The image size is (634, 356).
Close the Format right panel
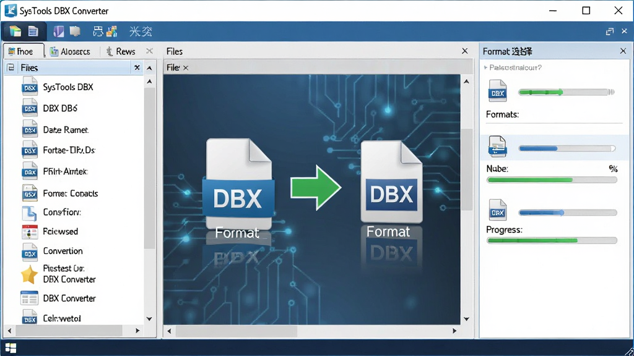pyautogui.click(x=623, y=51)
